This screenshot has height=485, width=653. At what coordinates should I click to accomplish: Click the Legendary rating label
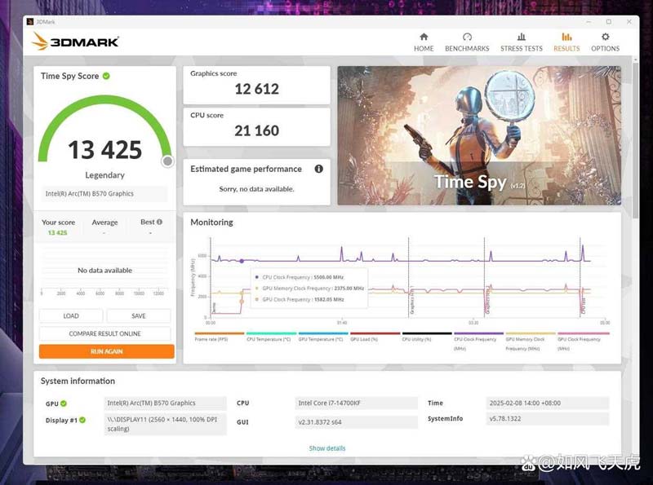[x=105, y=175]
